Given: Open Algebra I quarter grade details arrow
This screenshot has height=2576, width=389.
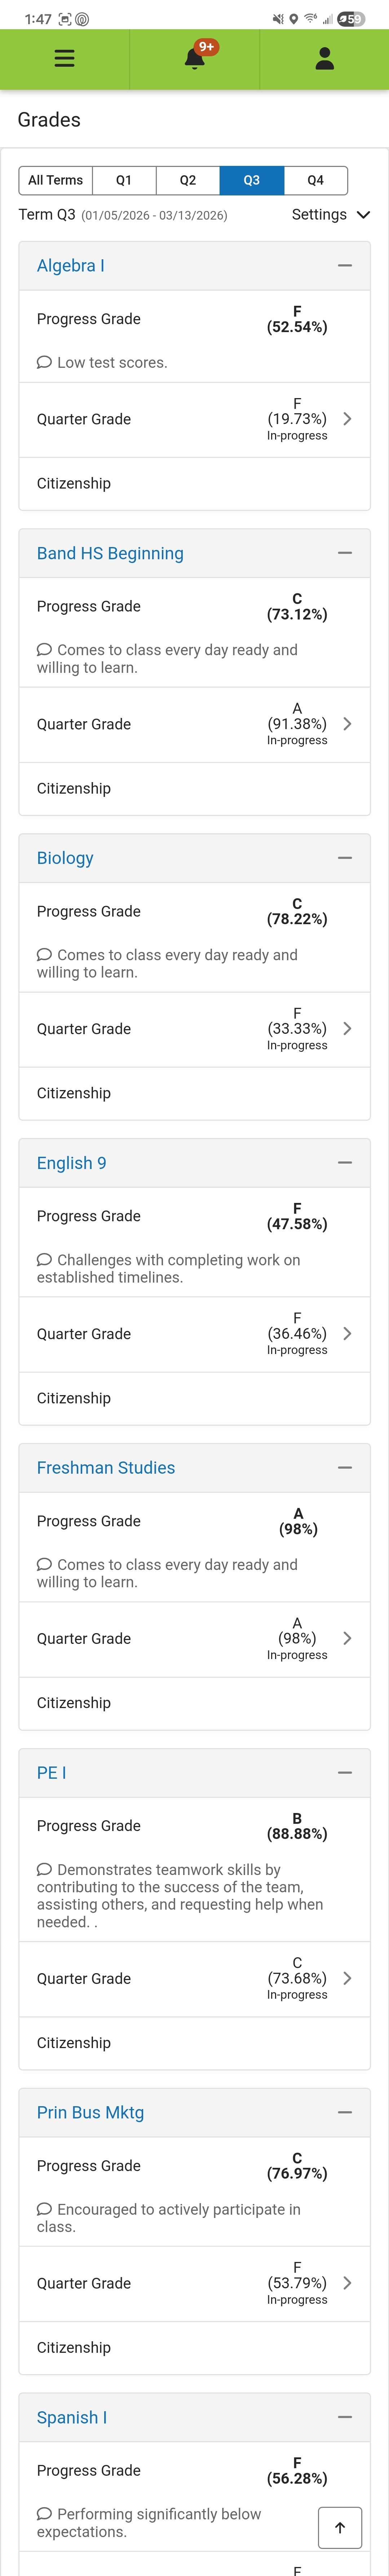Looking at the screenshot, I should [347, 419].
